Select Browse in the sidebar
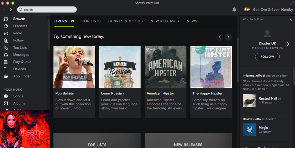The image size is (295, 148). click(x=19, y=19)
